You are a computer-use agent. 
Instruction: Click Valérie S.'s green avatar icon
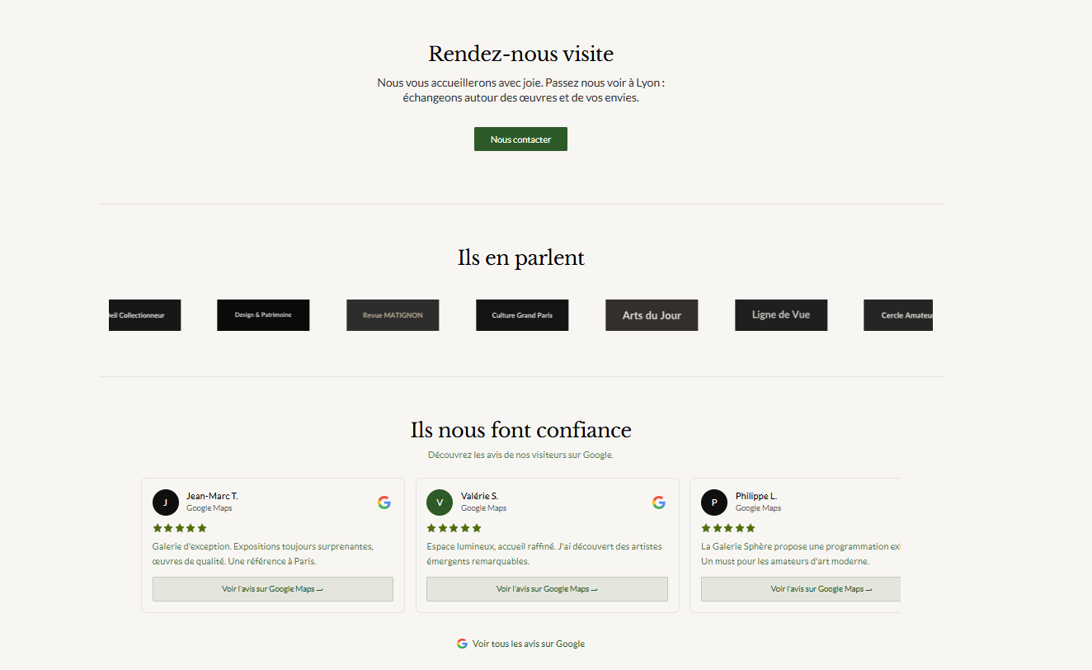click(x=440, y=503)
